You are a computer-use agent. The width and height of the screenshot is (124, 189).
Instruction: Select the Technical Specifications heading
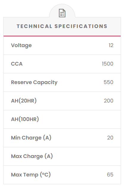[62, 26]
